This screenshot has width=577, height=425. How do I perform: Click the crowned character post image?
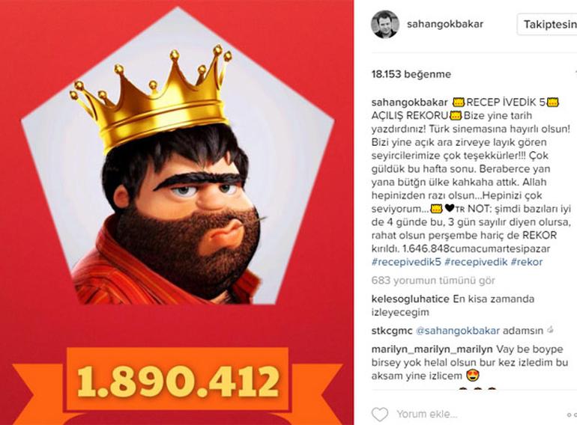click(178, 212)
